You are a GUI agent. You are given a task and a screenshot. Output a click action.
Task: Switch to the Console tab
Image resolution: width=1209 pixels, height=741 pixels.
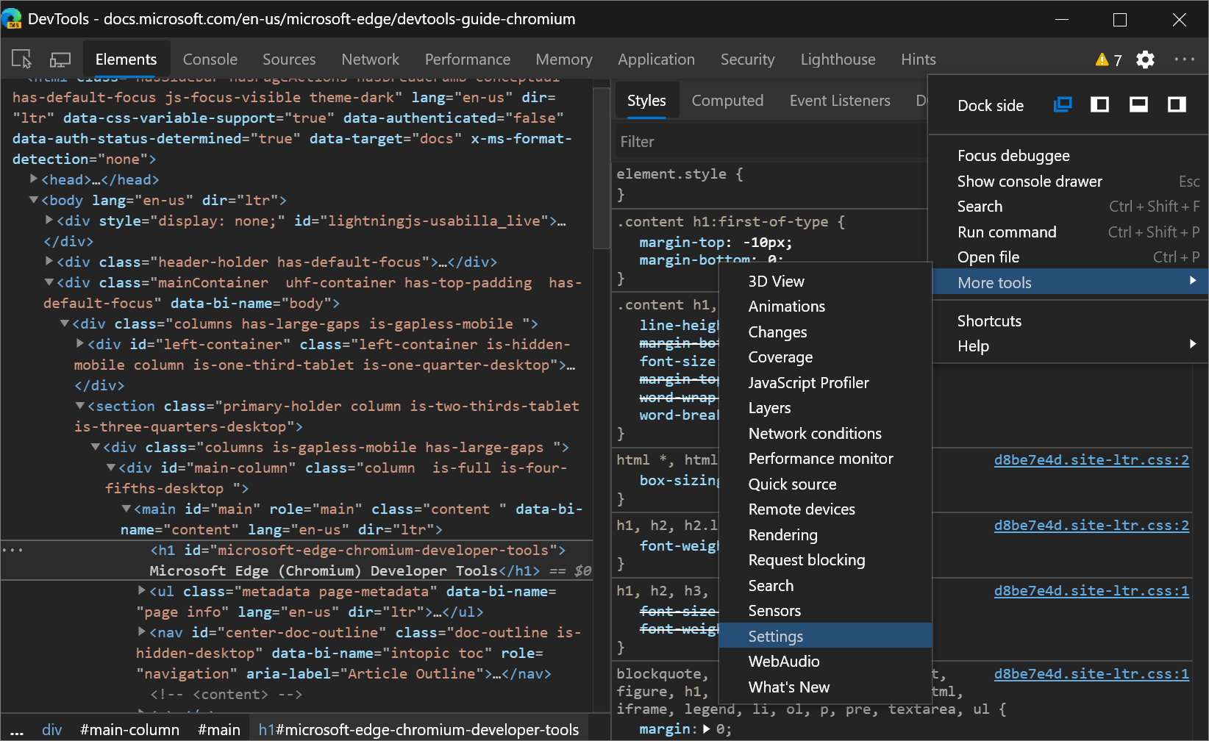[x=210, y=59]
